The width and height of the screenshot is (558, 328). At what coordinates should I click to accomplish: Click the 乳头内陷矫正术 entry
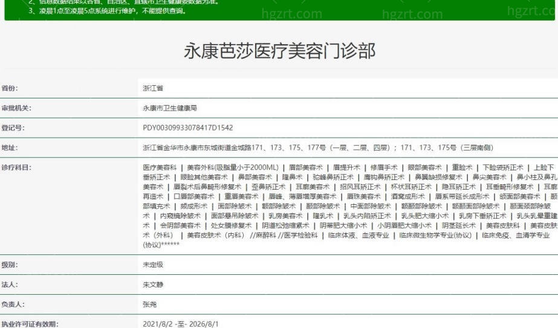(367, 216)
